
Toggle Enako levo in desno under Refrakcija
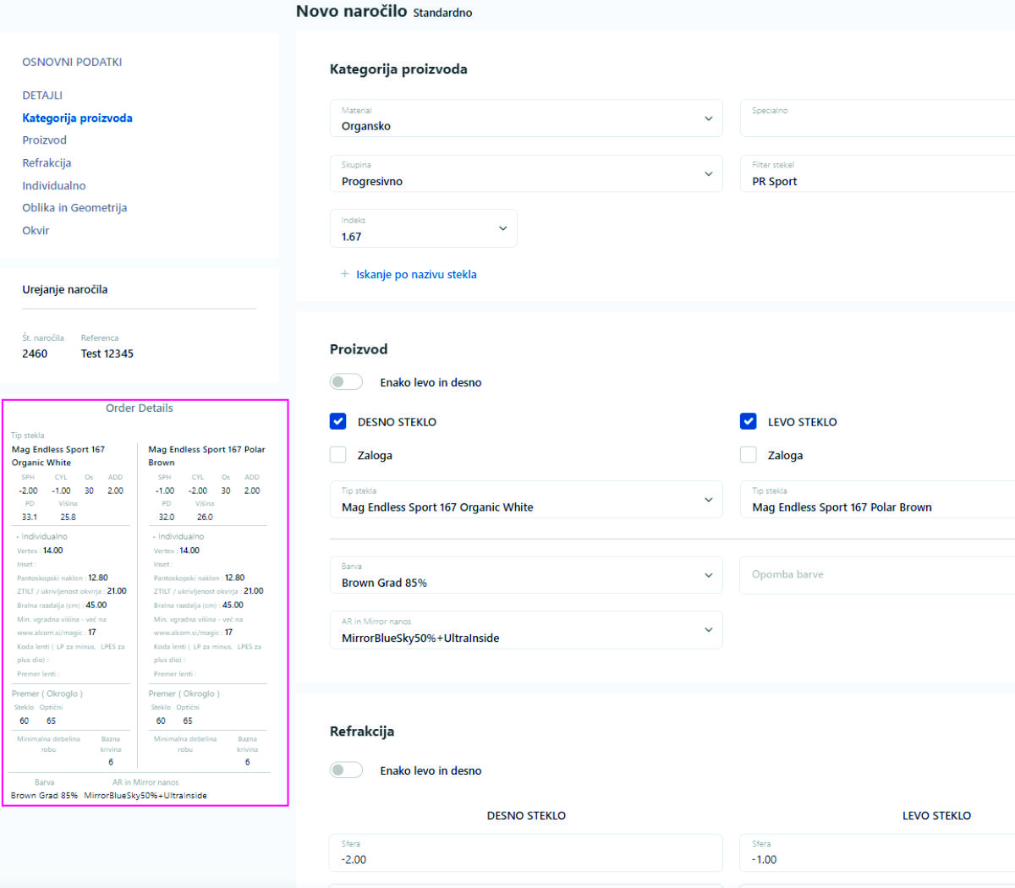click(346, 770)
